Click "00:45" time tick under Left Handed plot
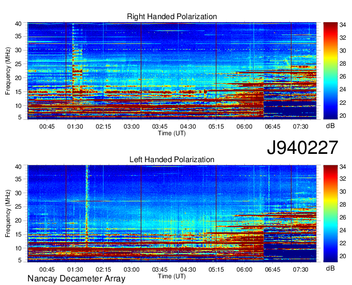352x285 pixels. [47, 270]
